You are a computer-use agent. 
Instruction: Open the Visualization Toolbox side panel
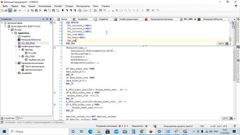[x=238, y=71]
